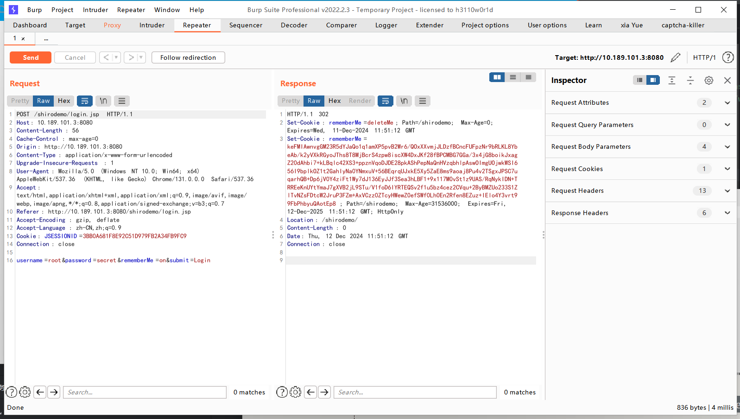Open request search settings gear
Screen dimensions: 740x419
(25, 392)
